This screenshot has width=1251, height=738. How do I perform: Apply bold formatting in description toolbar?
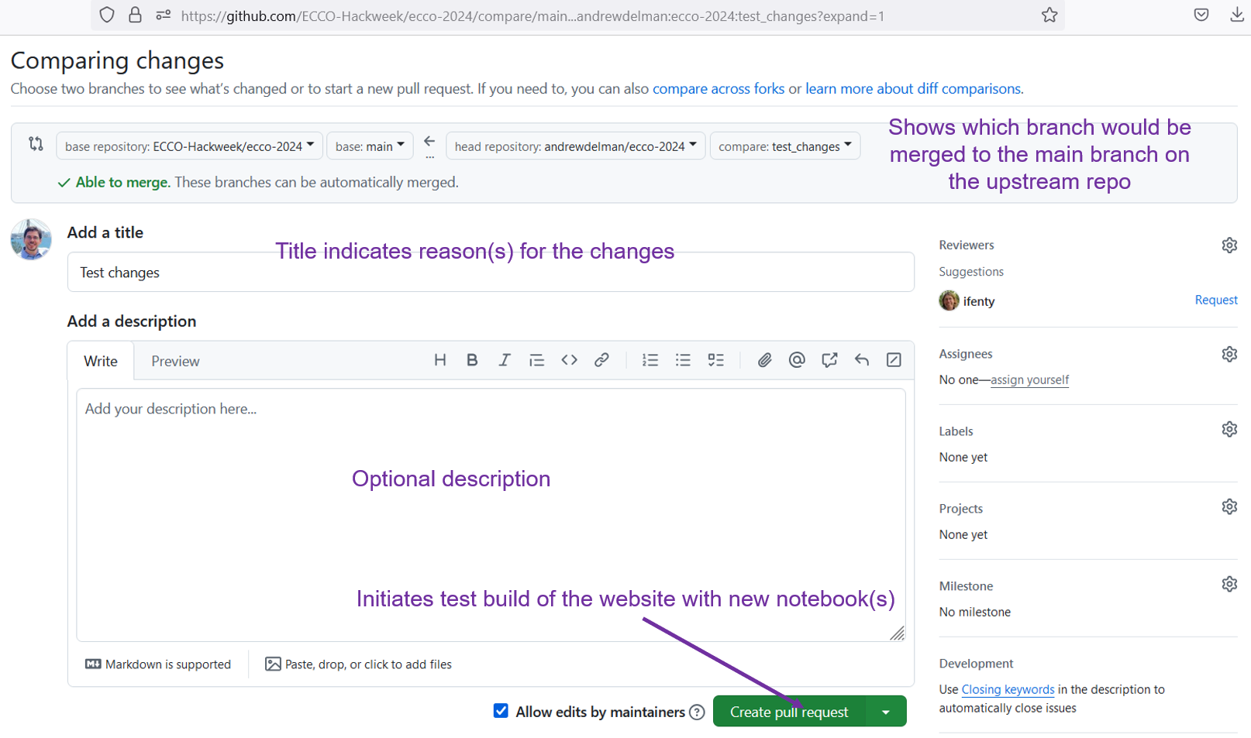472,360
